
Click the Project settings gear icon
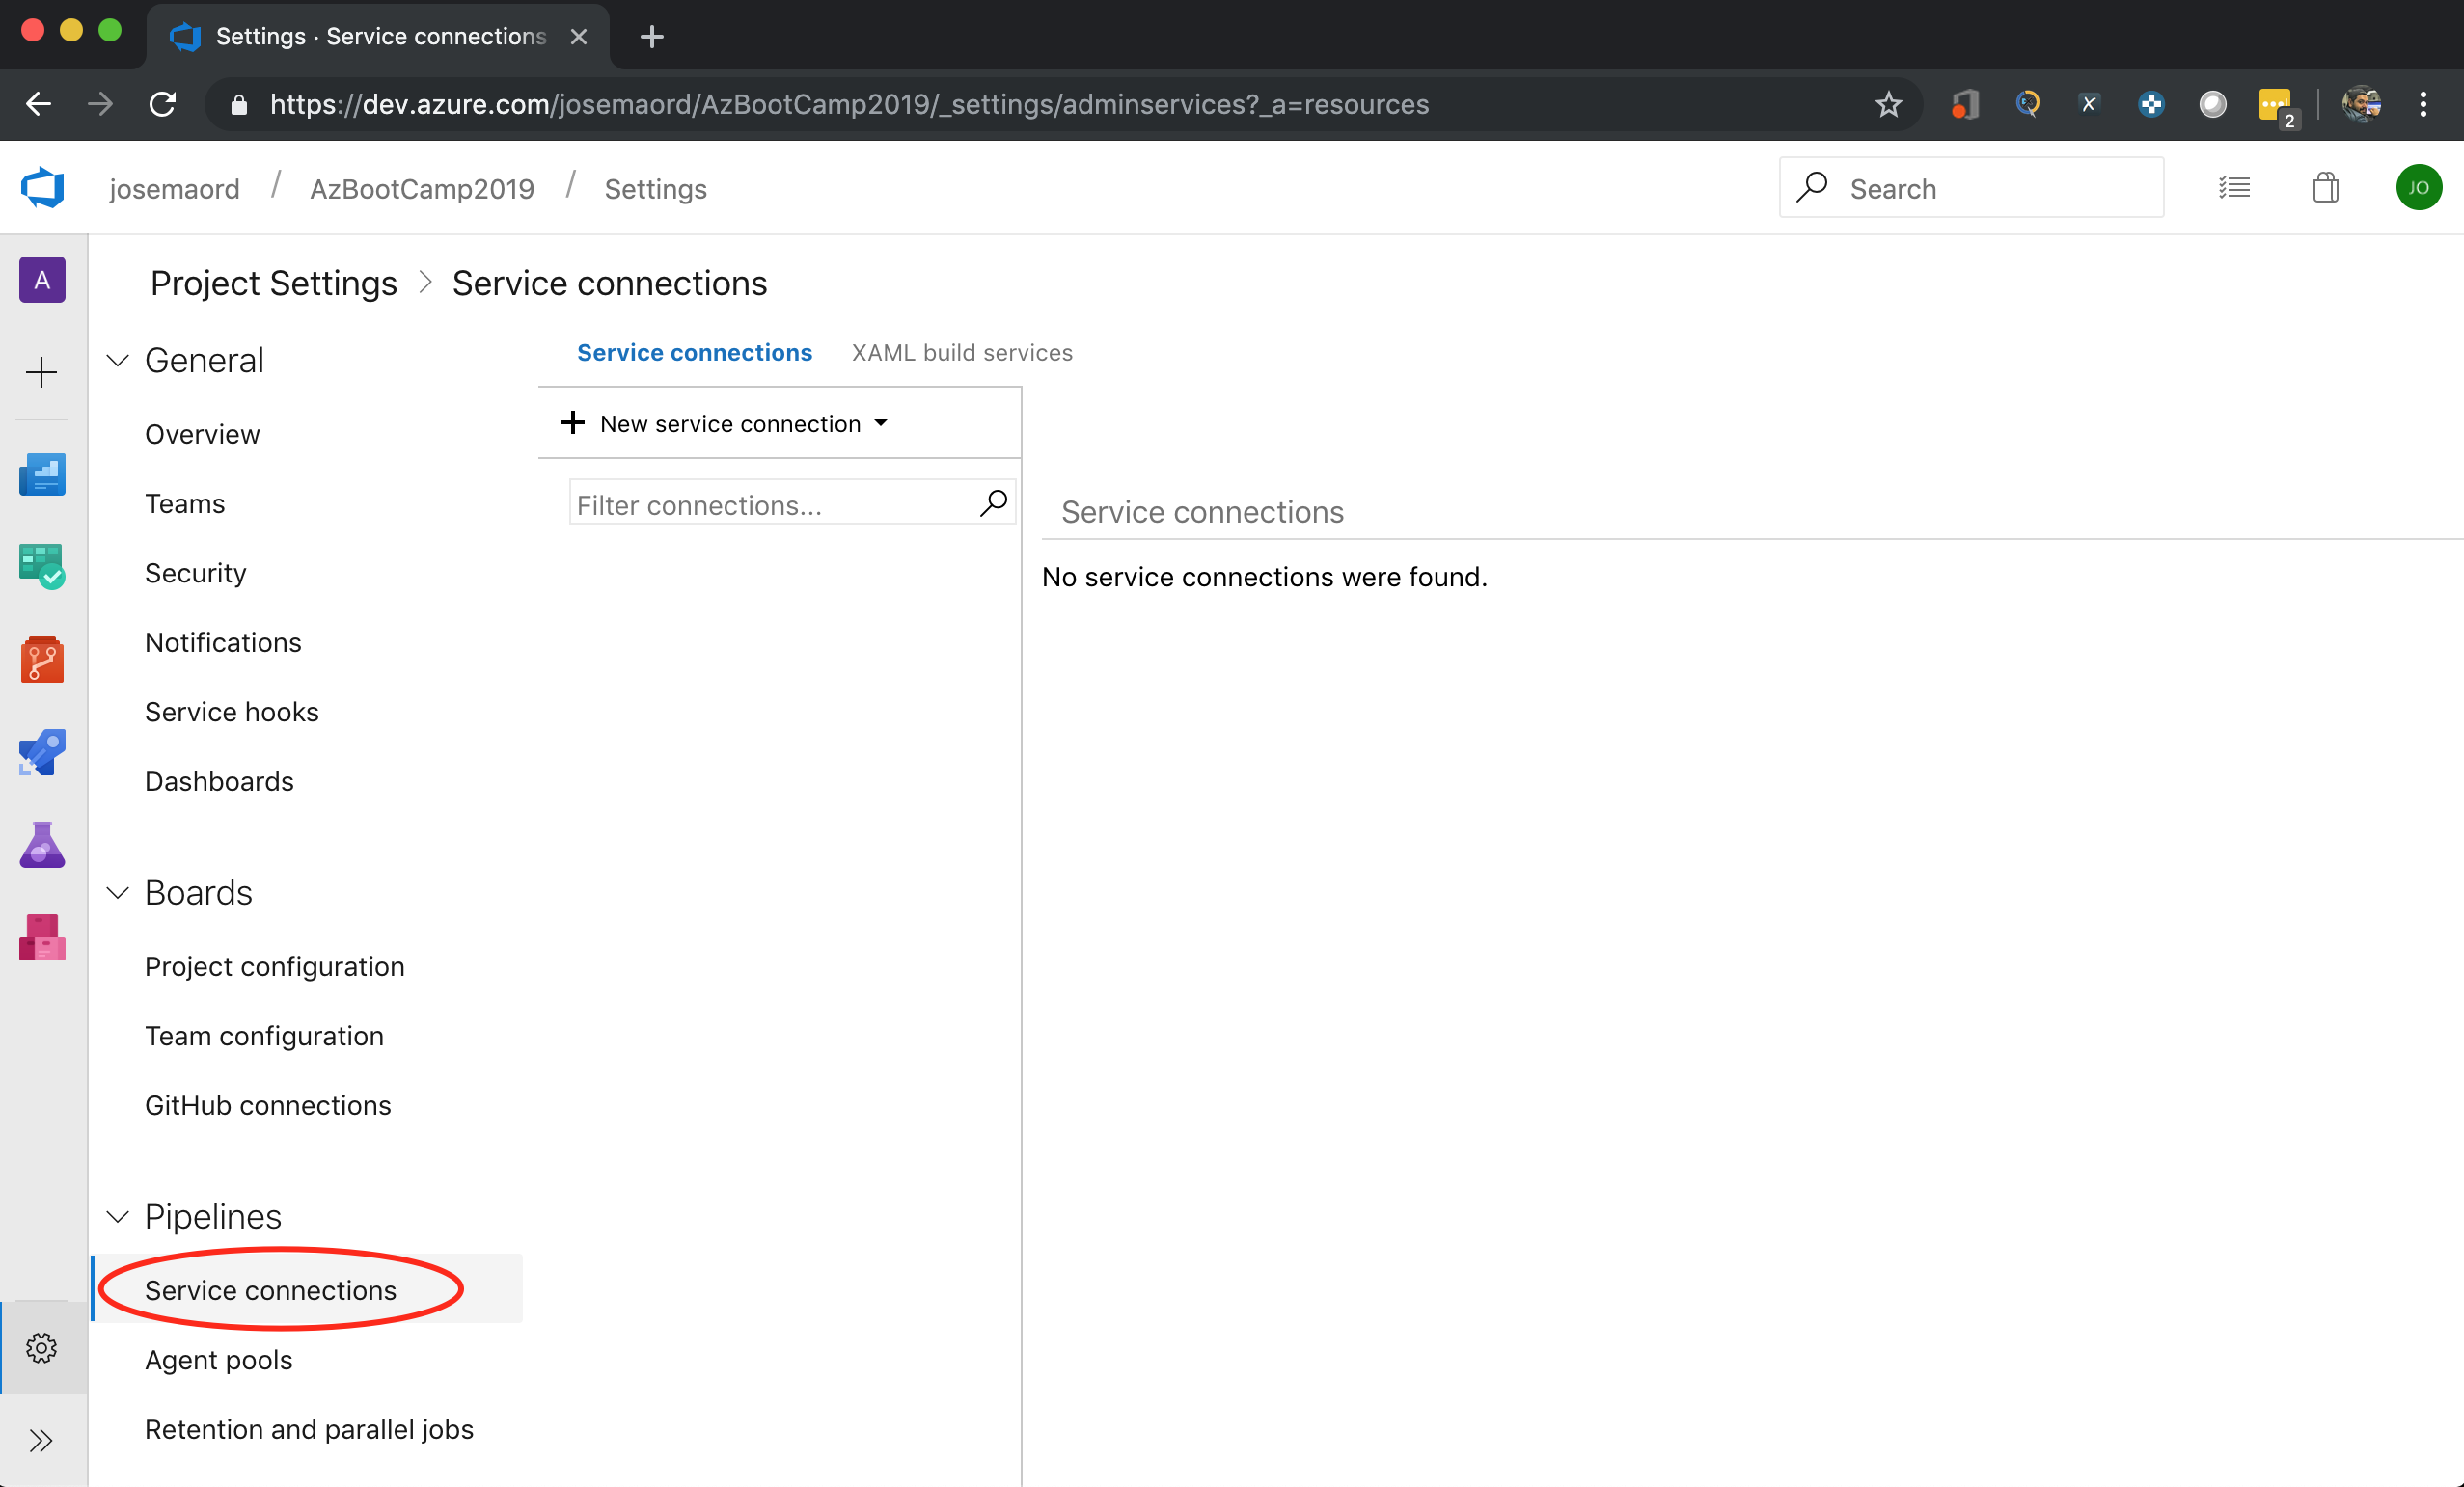[x=42, y=1347]
